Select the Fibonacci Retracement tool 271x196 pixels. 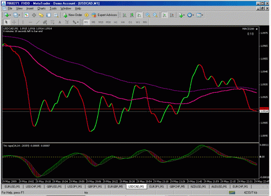click(x=52, y=22)
